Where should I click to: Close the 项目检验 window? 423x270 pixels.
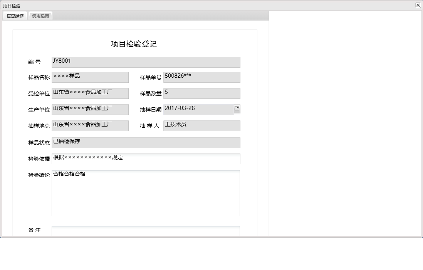[x=418, y=5]
